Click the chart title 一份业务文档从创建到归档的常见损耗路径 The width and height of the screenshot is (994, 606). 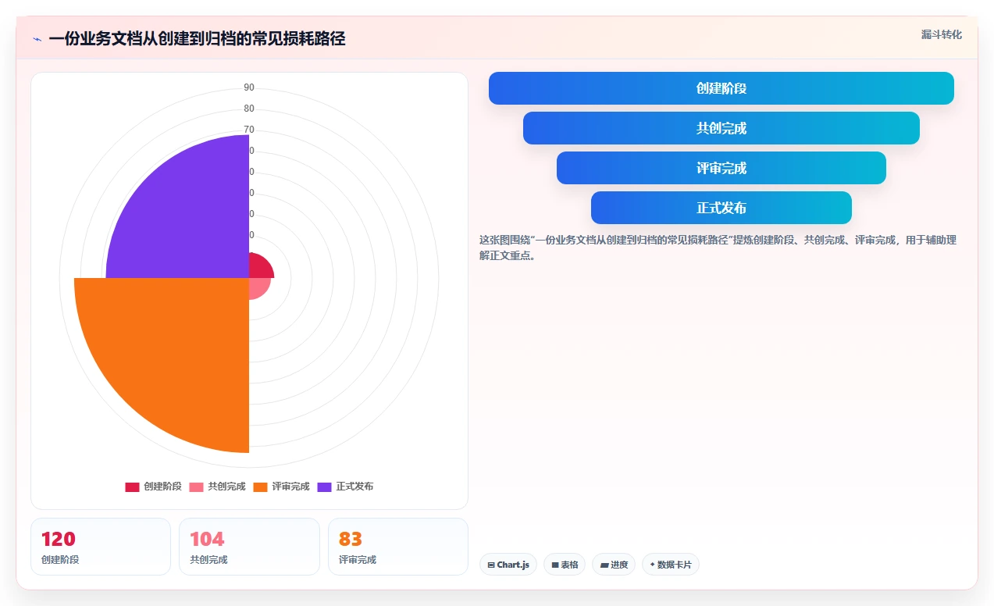pyautogui.click(x=197, y=38)
